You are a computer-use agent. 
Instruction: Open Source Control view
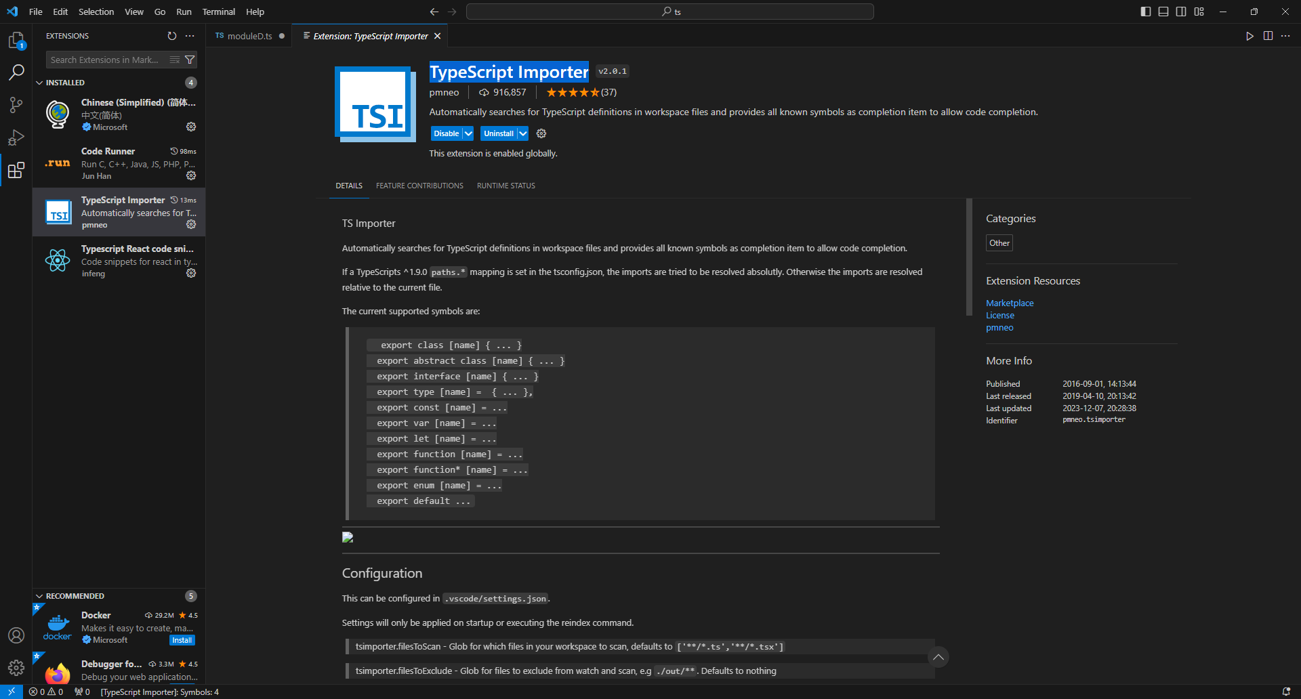tap(16, 104)
